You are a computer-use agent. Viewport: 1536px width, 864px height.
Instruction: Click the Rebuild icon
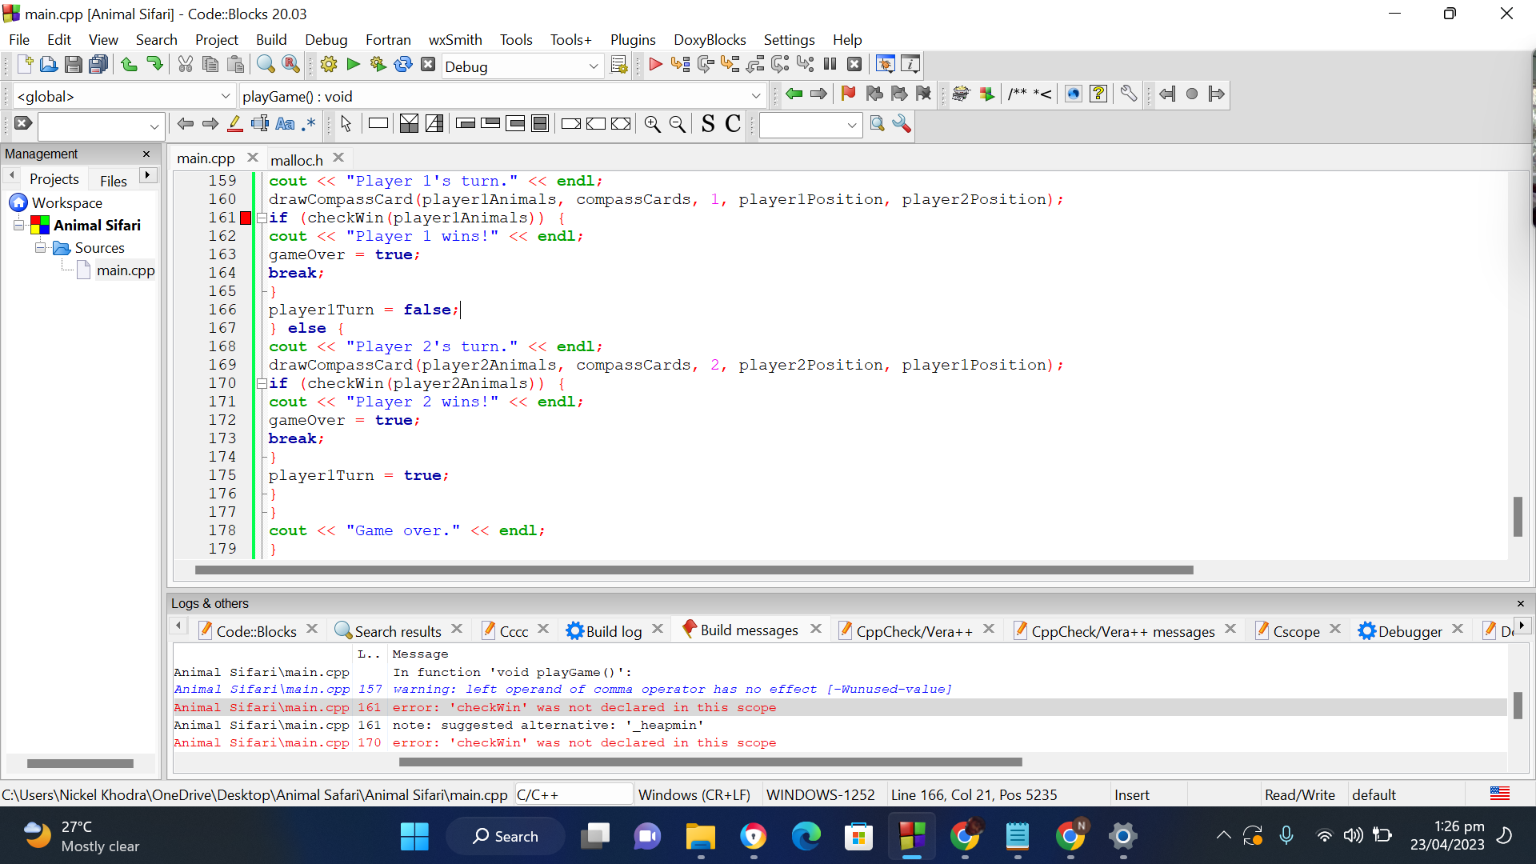pyautogui.click(x=403, y=65)
